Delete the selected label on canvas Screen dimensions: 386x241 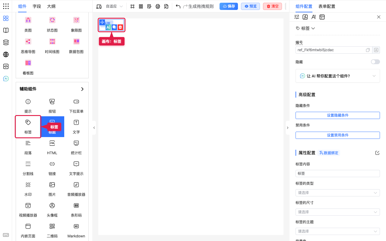coord(120,27)
